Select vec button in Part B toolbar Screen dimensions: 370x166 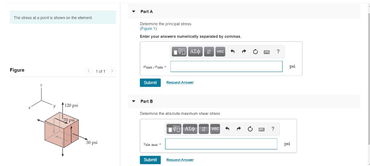click(215, 129)
